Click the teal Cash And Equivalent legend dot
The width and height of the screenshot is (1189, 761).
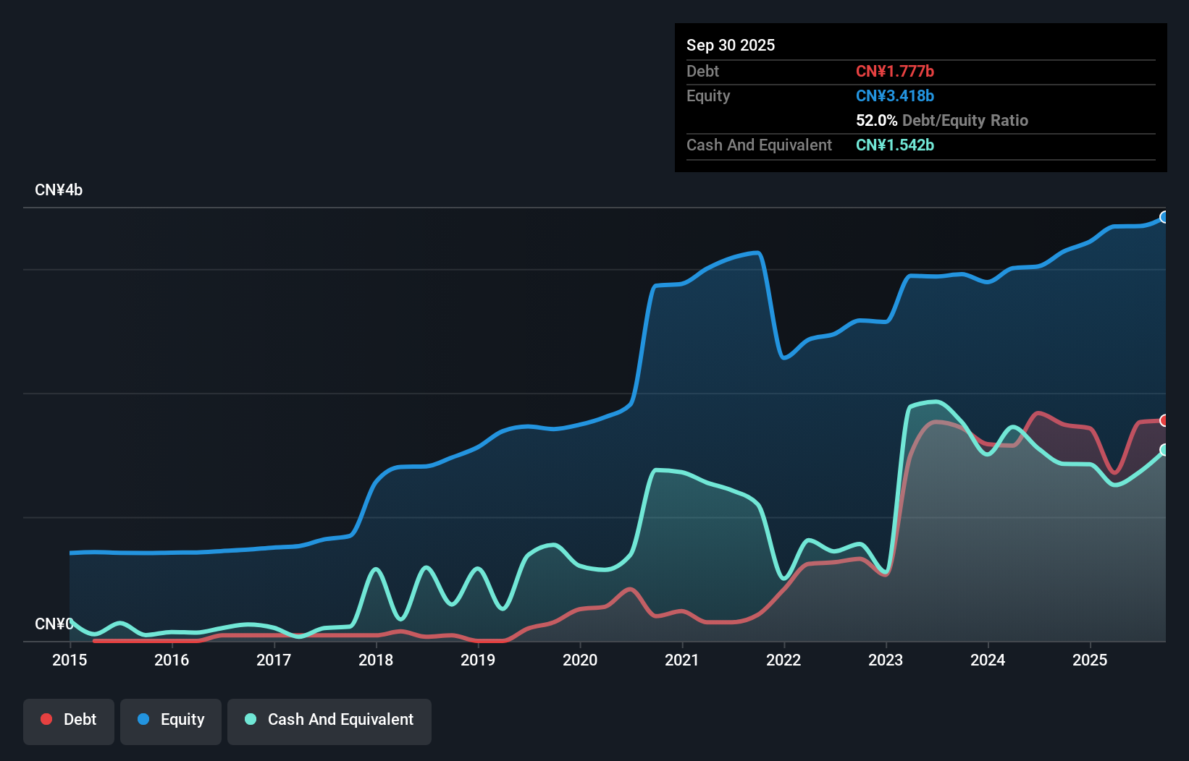point(251,719)
